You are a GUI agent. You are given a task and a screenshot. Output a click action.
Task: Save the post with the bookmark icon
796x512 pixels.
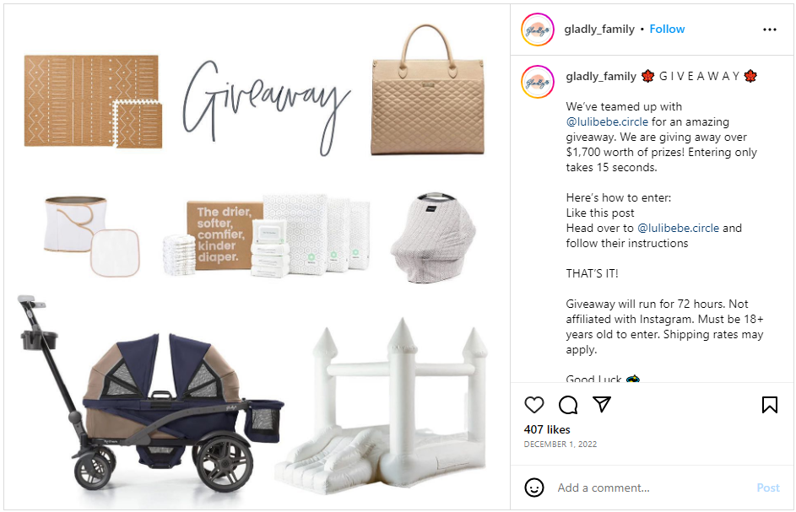(x=769, y=404)
